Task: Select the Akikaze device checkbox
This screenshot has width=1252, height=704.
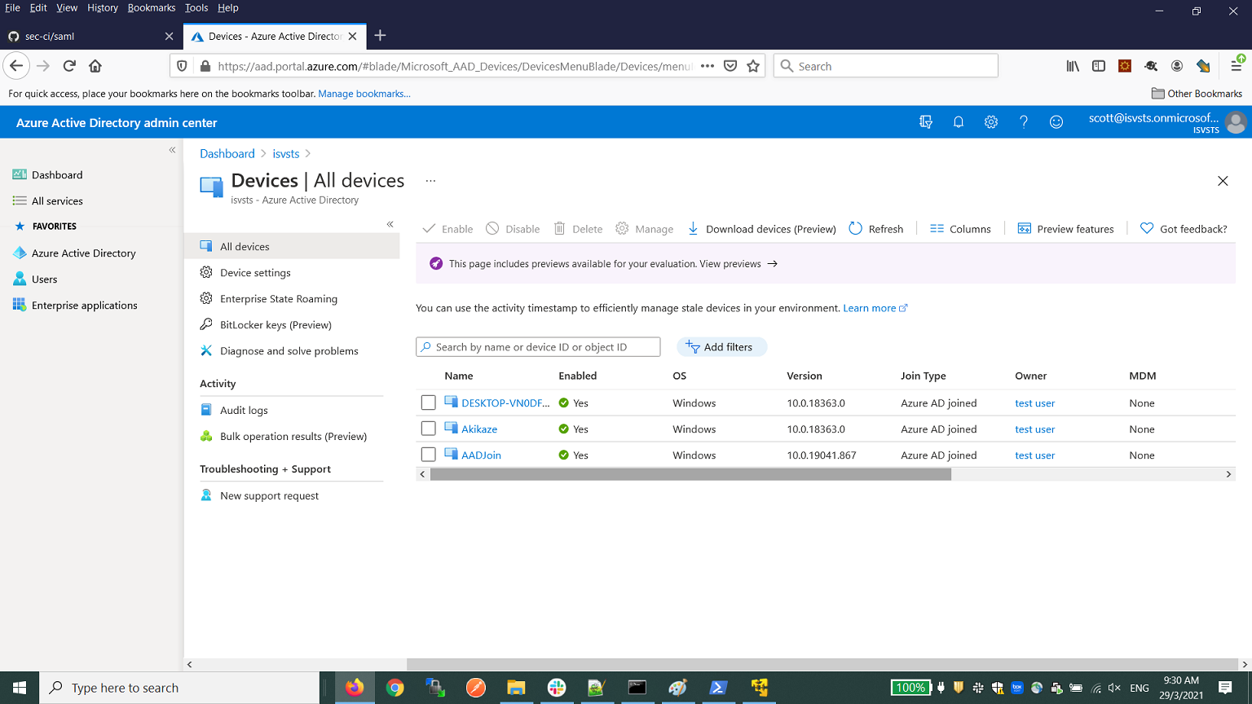Action: point(428,429)
